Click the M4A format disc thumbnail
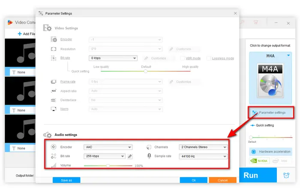 tap(270, 81)
